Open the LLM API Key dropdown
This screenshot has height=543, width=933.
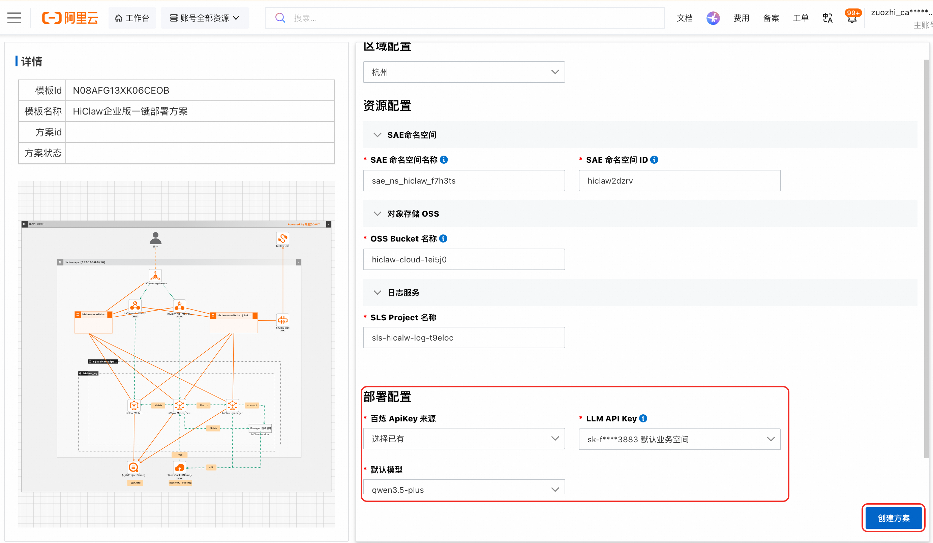[680, 439]
